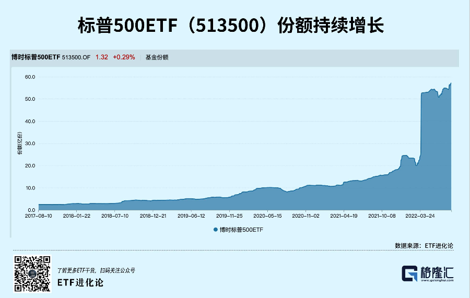Click the x-axis date 2017-08-10

(38, 216)
